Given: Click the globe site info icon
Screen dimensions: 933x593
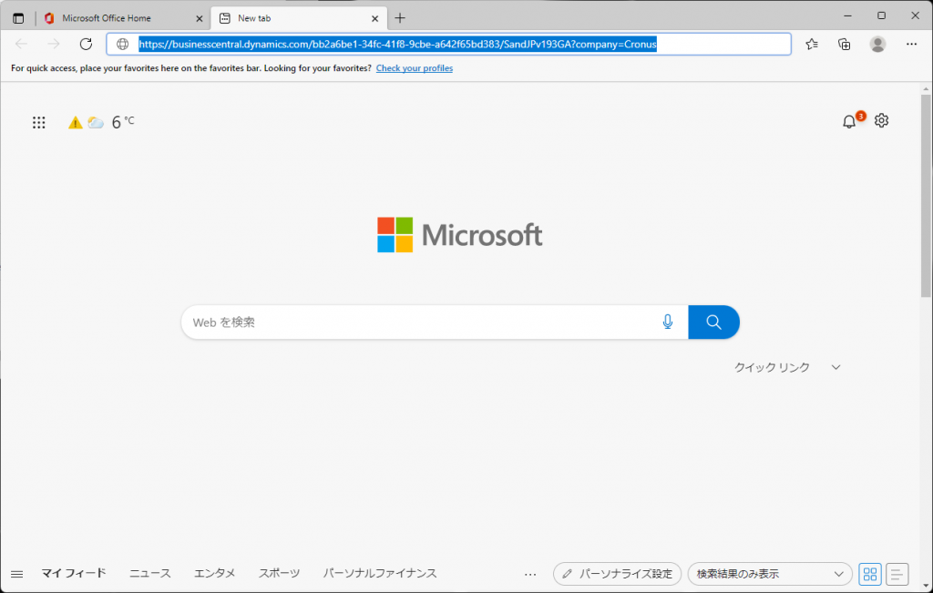Looking at the screenshot, I should [123, 44].
